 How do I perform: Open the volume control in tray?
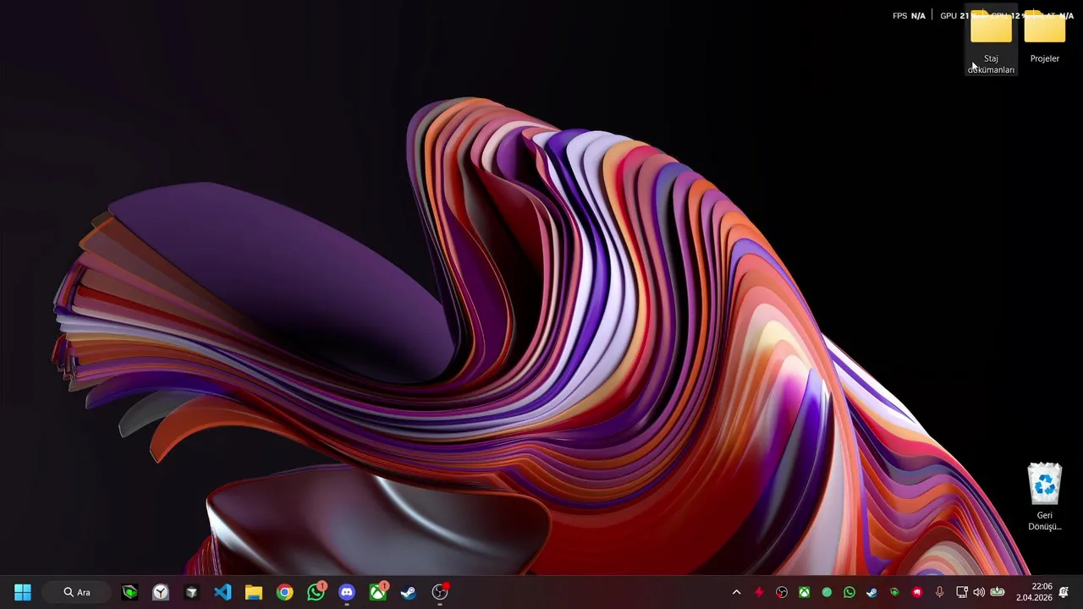(x=979, y=592)
